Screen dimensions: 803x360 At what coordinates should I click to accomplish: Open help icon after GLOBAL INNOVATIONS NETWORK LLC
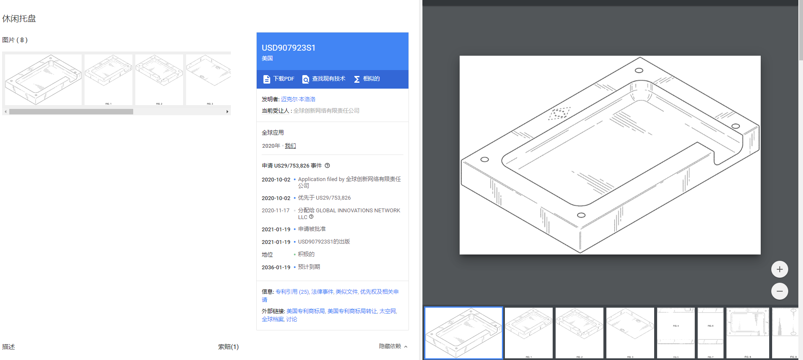(311, 217)
